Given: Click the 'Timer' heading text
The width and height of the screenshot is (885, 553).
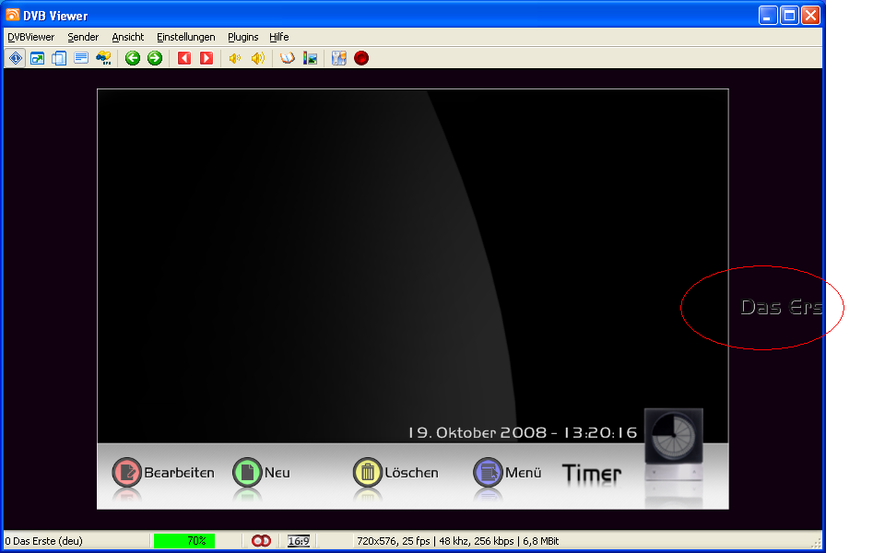Looking at the screenshot, I should [592, 474].
